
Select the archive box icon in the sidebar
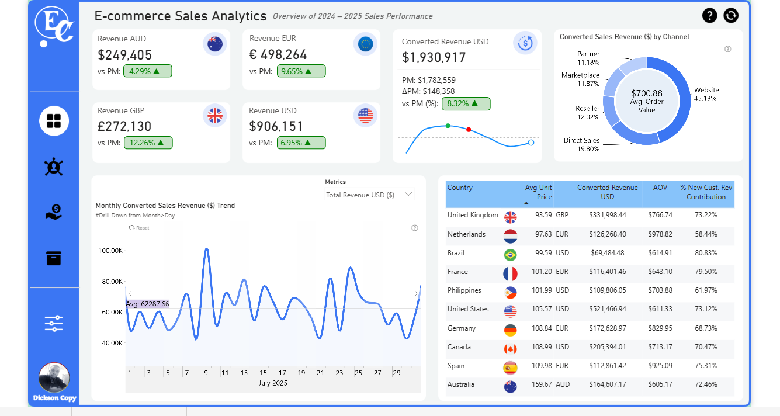(x=54, y=258)
